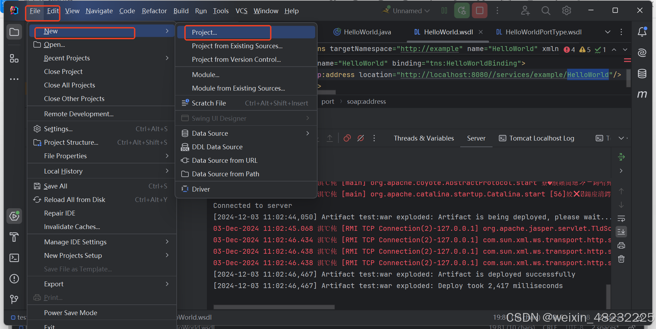
Task: Switch to HelloWorldPortType.wsdl tab
Action: coord(539,32)
